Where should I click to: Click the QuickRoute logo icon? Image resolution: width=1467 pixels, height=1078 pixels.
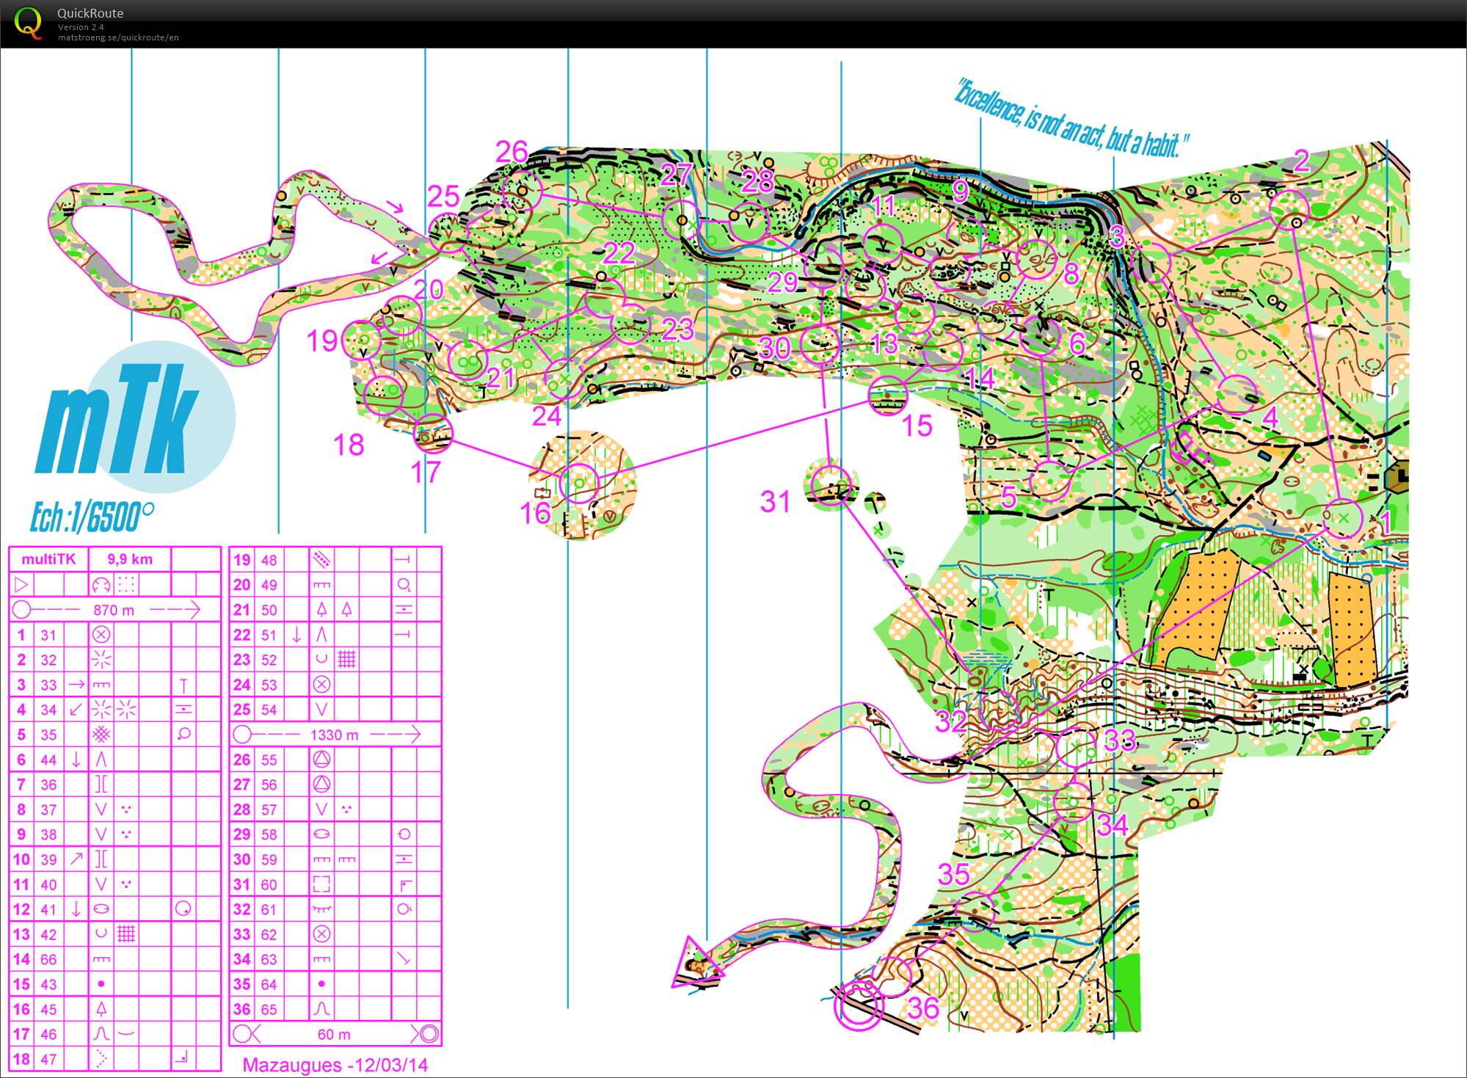[x=28, y=22]
